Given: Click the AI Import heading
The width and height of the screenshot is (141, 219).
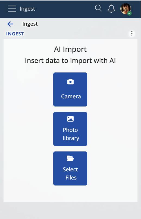Looking at the screenshot, I should pos(70,49).
